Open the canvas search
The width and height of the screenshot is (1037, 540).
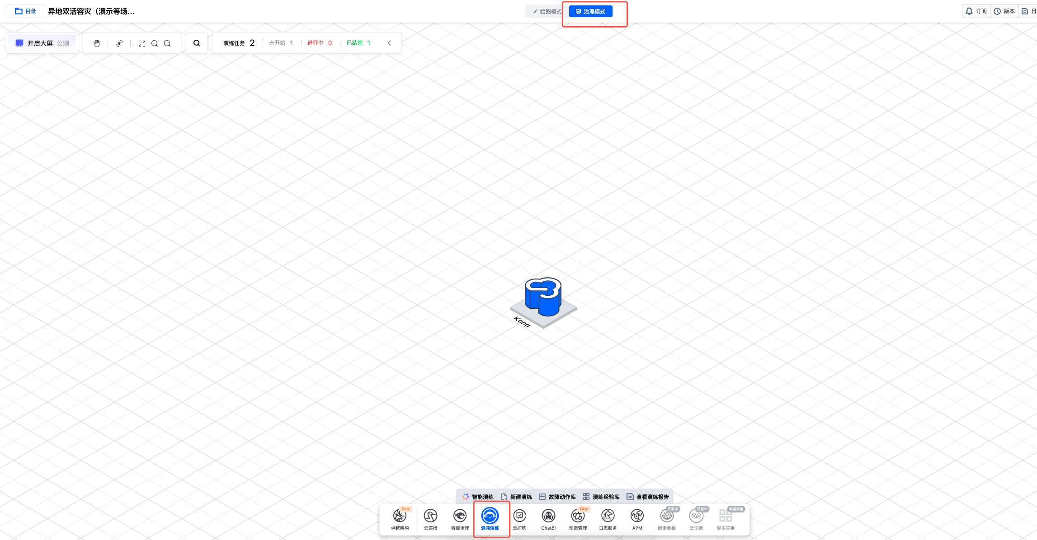coord(197,43)
